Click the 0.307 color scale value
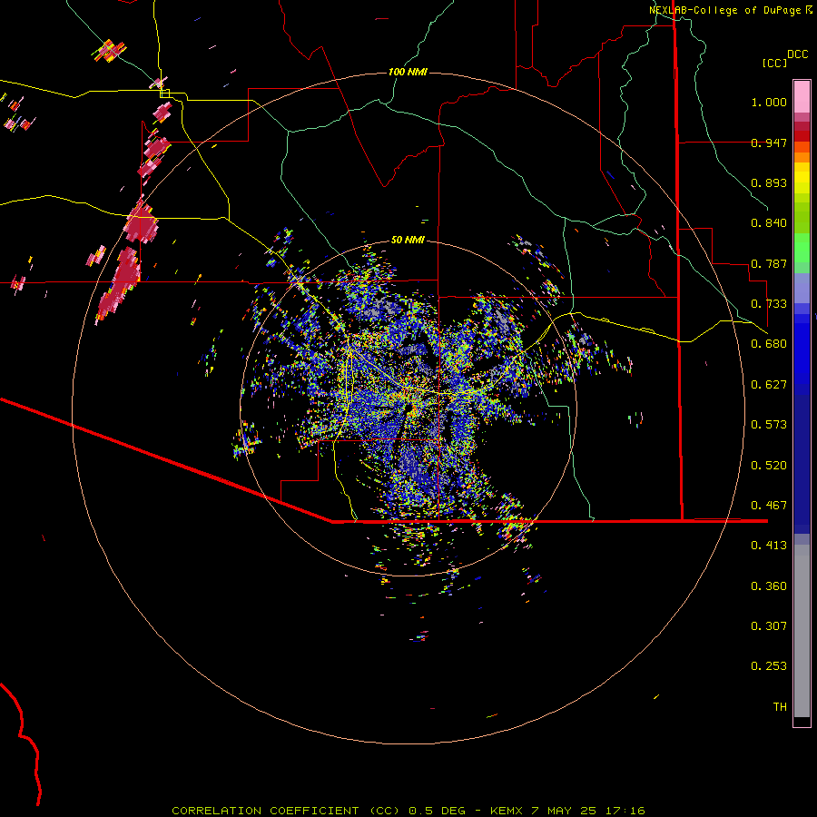817x817 pixels. pos(769,626)
